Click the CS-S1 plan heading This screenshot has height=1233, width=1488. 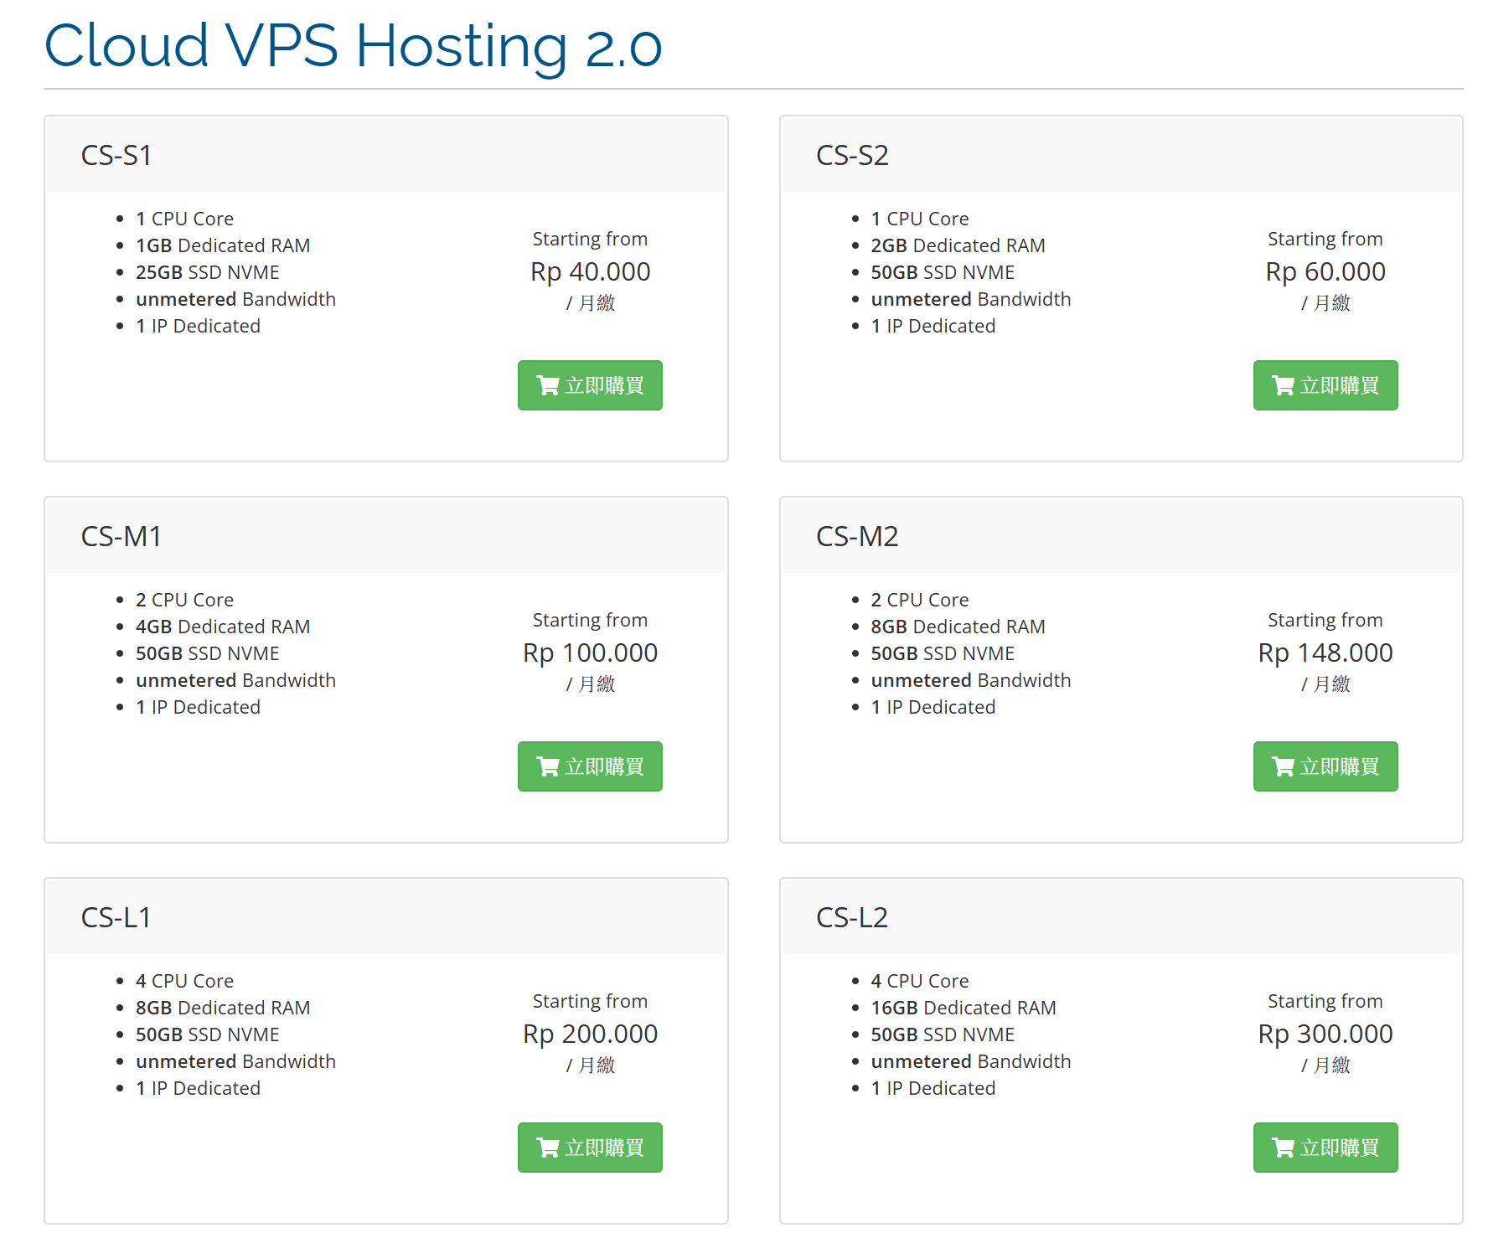116,156
